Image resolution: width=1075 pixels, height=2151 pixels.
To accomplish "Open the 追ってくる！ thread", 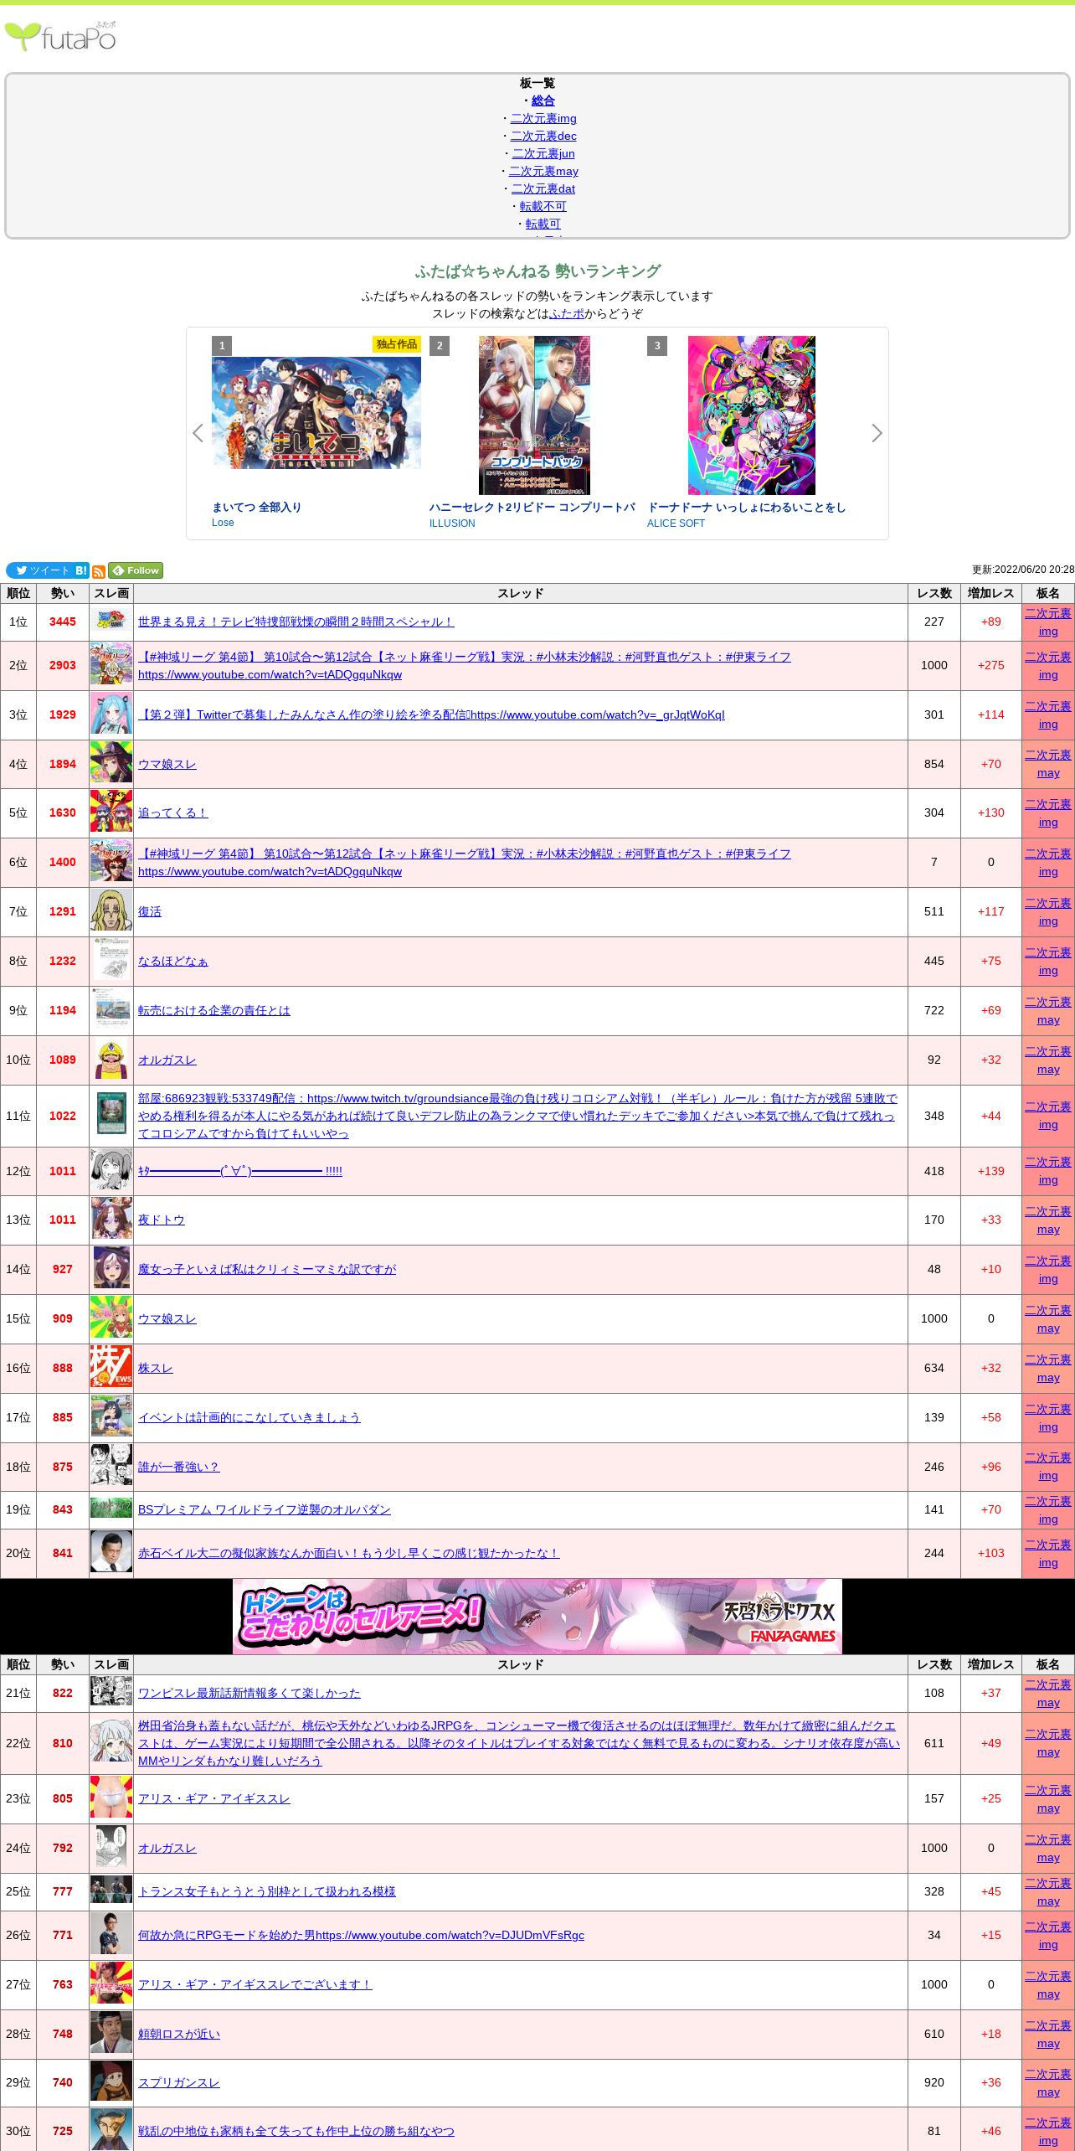I will [x=173, y=812].
